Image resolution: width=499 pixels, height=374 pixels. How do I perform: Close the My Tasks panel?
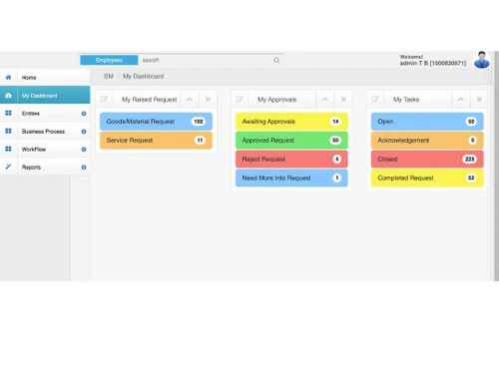479,100
